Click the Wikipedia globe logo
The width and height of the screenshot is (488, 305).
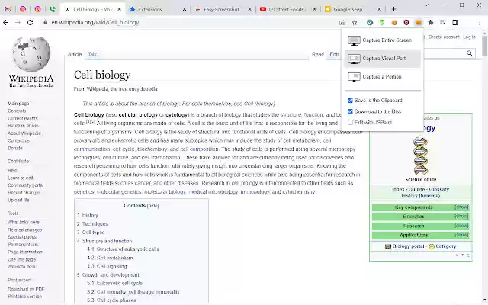coord(31,54)
